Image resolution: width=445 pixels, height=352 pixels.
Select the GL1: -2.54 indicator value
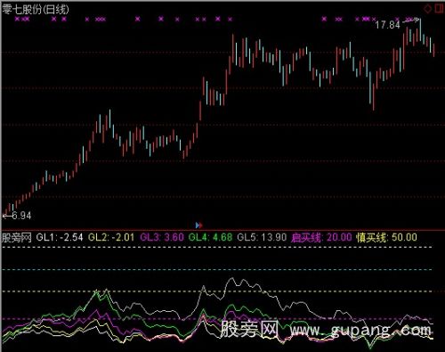pyautogui.click(x=60, y=238)
